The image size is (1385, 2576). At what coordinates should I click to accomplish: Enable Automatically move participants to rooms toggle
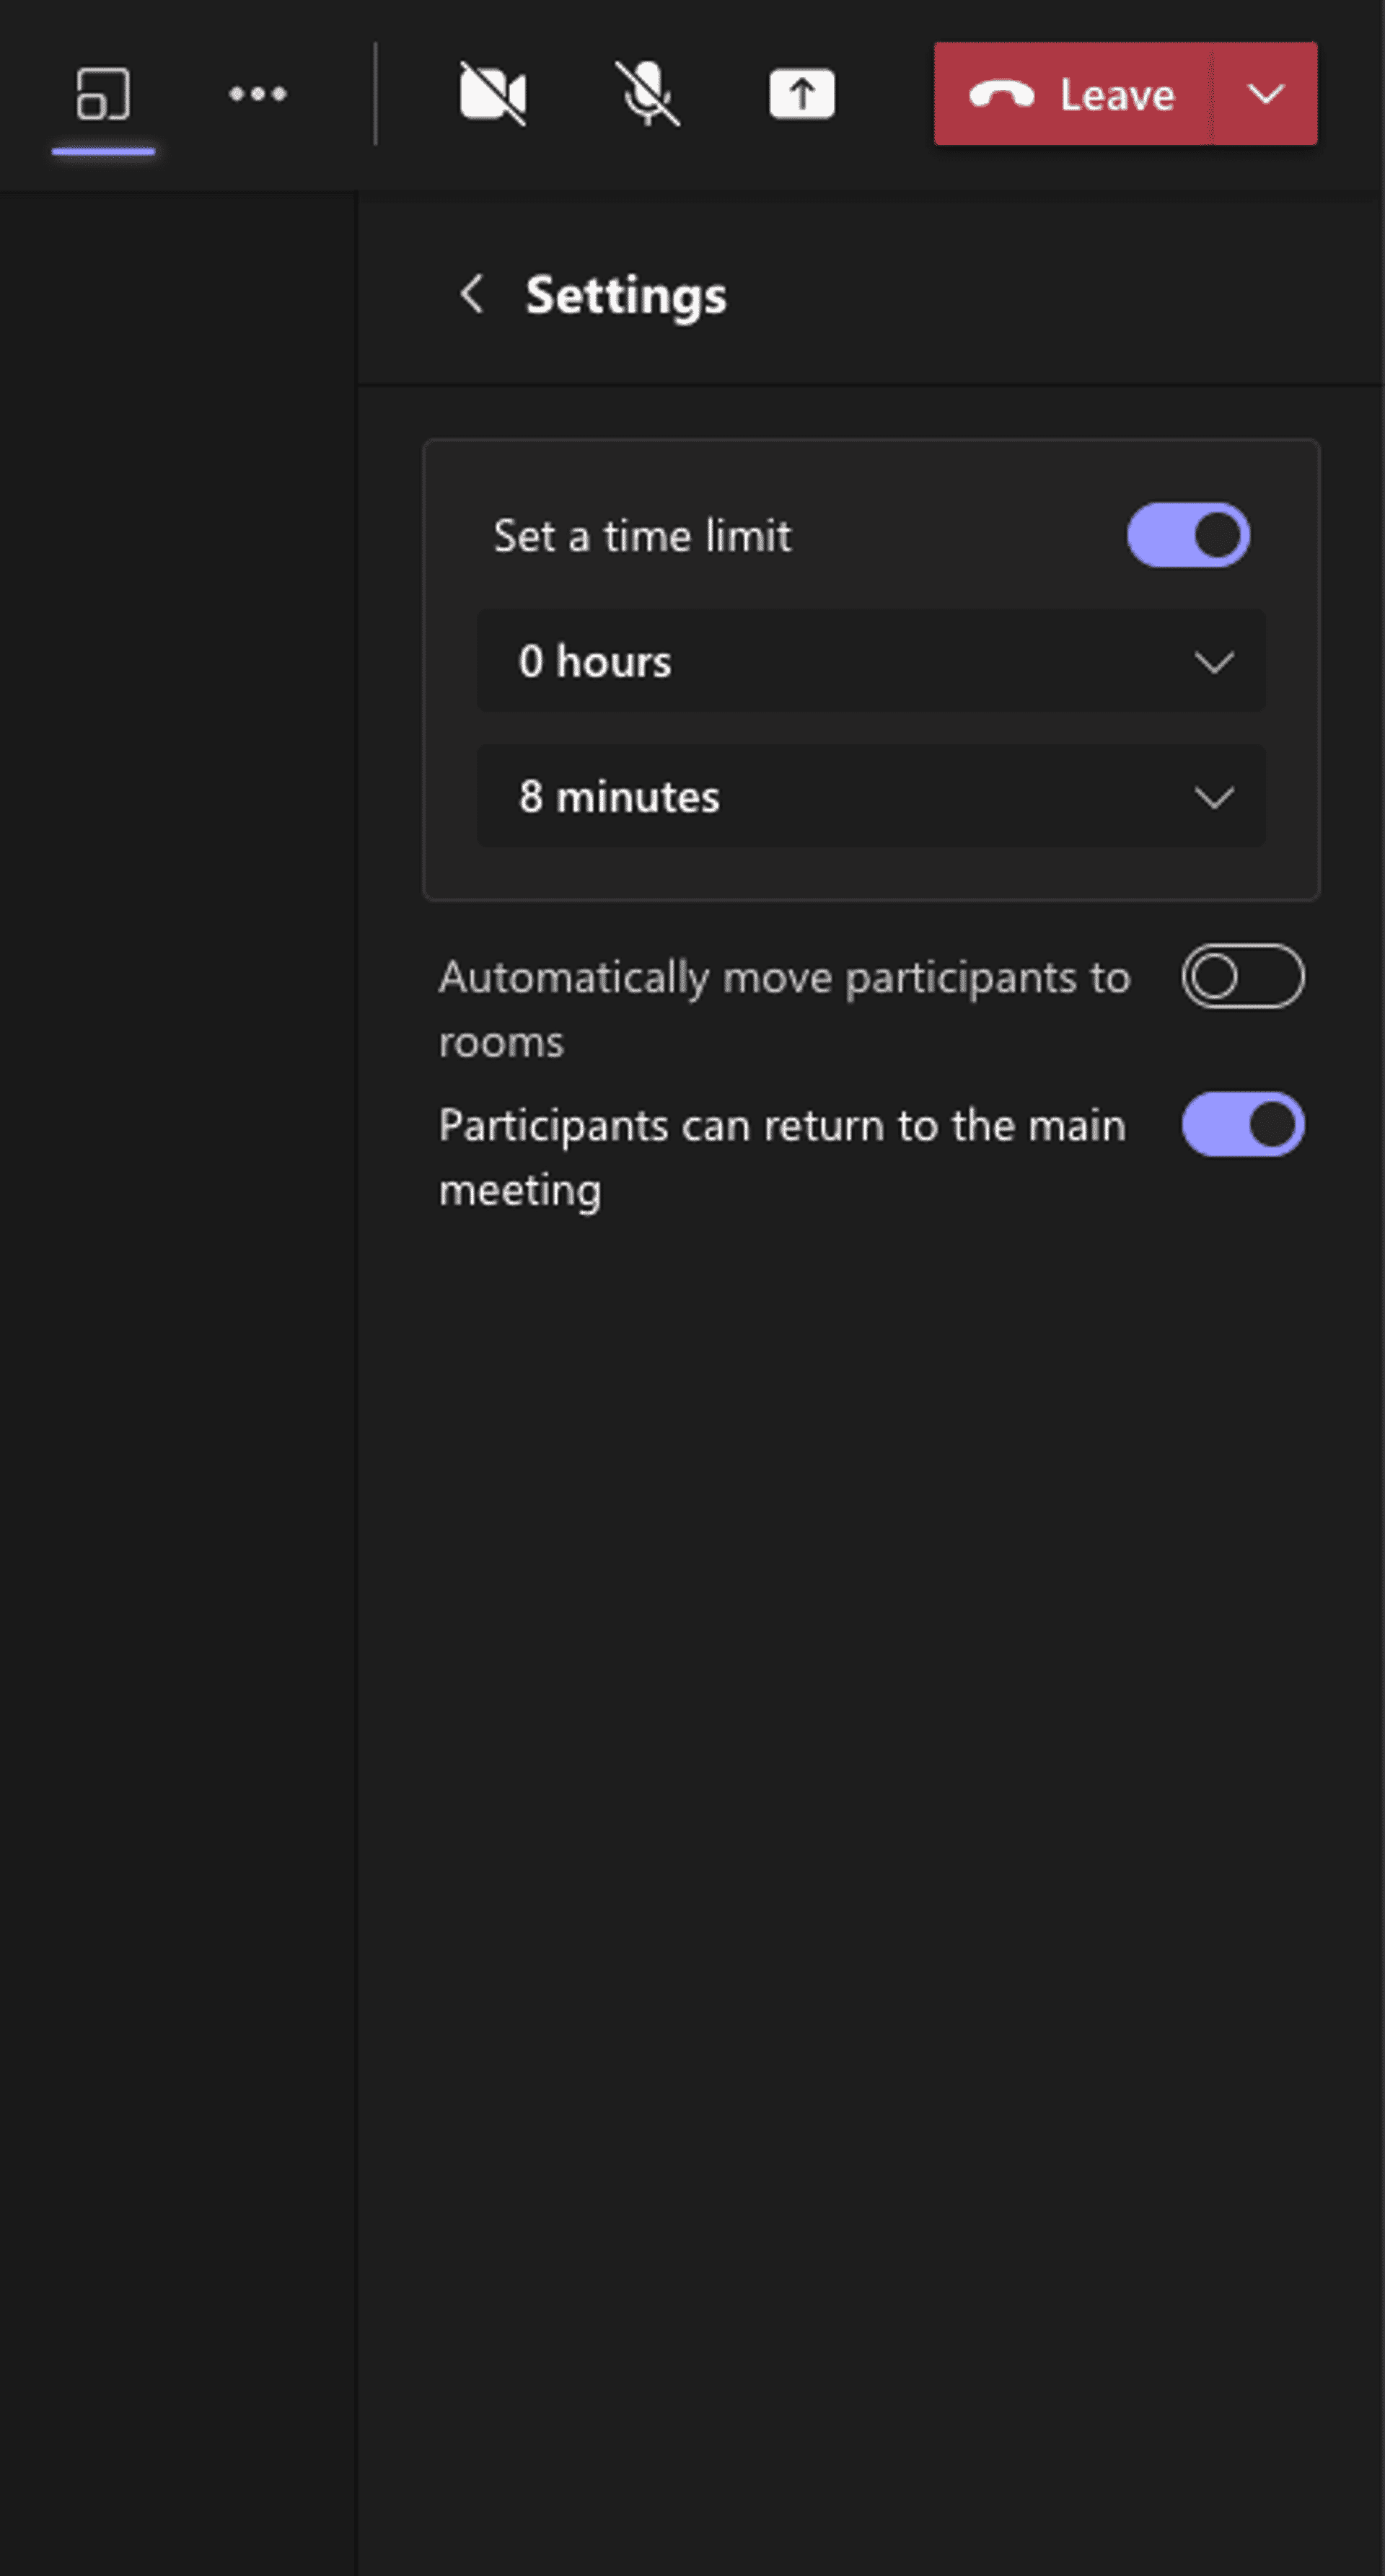(1242, 976)
